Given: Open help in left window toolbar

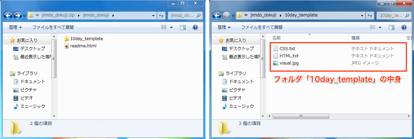Looking at the screenshot, I should click(195, 27).
